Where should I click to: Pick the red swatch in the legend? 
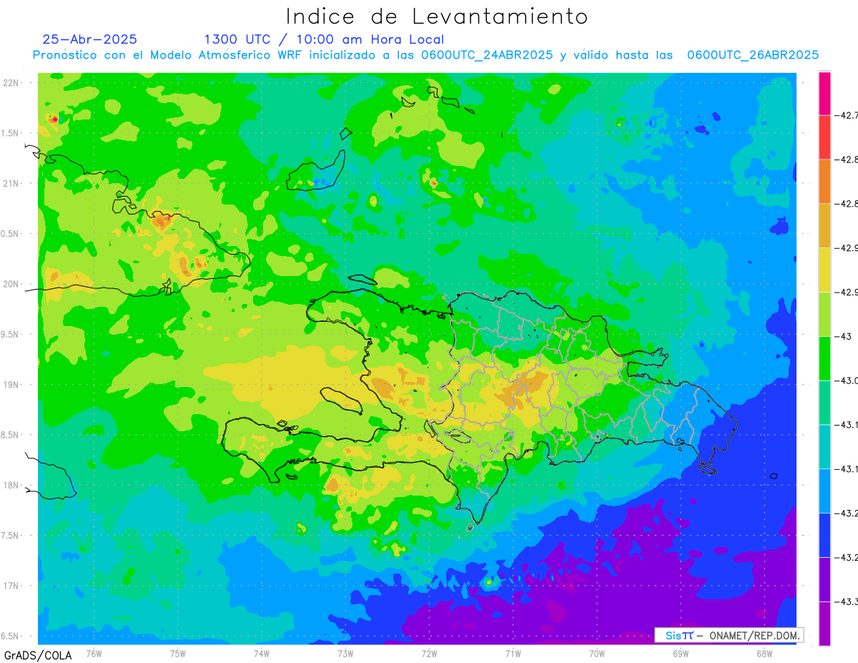click(x=824, y=137)
